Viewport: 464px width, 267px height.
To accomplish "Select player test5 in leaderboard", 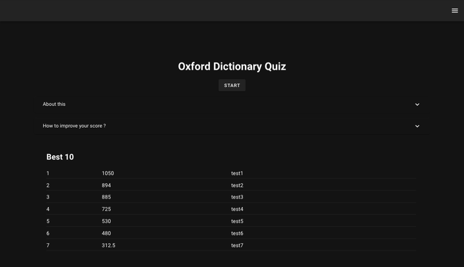I will coord(237,222).
